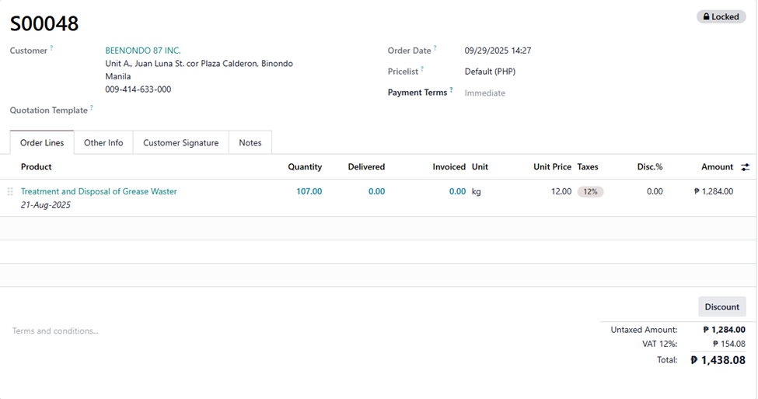This screenshot has height=399, width=758.
Task: Click the help icon next to Order Date
Action: click(435, 48)
